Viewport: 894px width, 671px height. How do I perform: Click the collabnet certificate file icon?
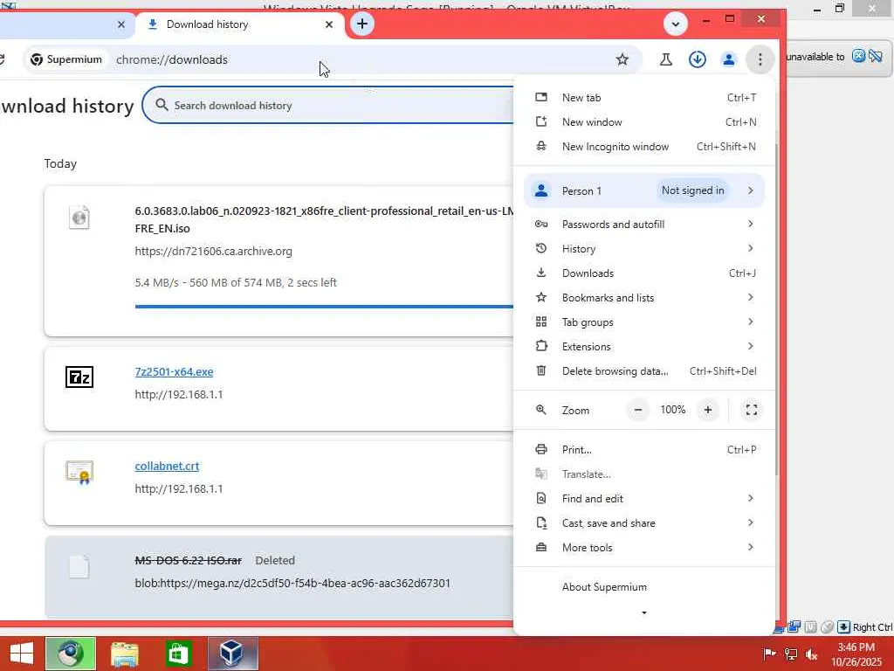[79, 472]
